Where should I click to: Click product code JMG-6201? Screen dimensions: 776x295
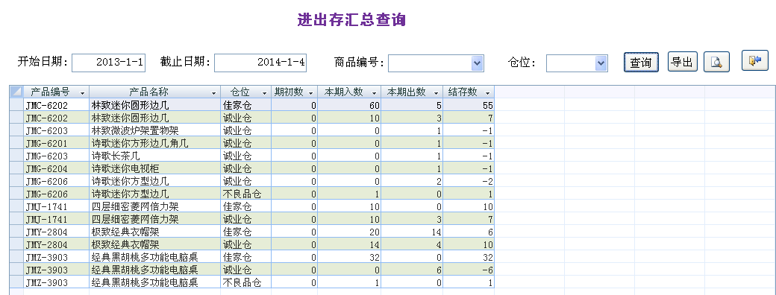pos(46,143)
